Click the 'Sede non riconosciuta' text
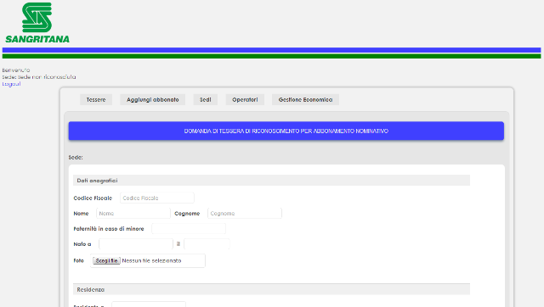 click(47, 77)
